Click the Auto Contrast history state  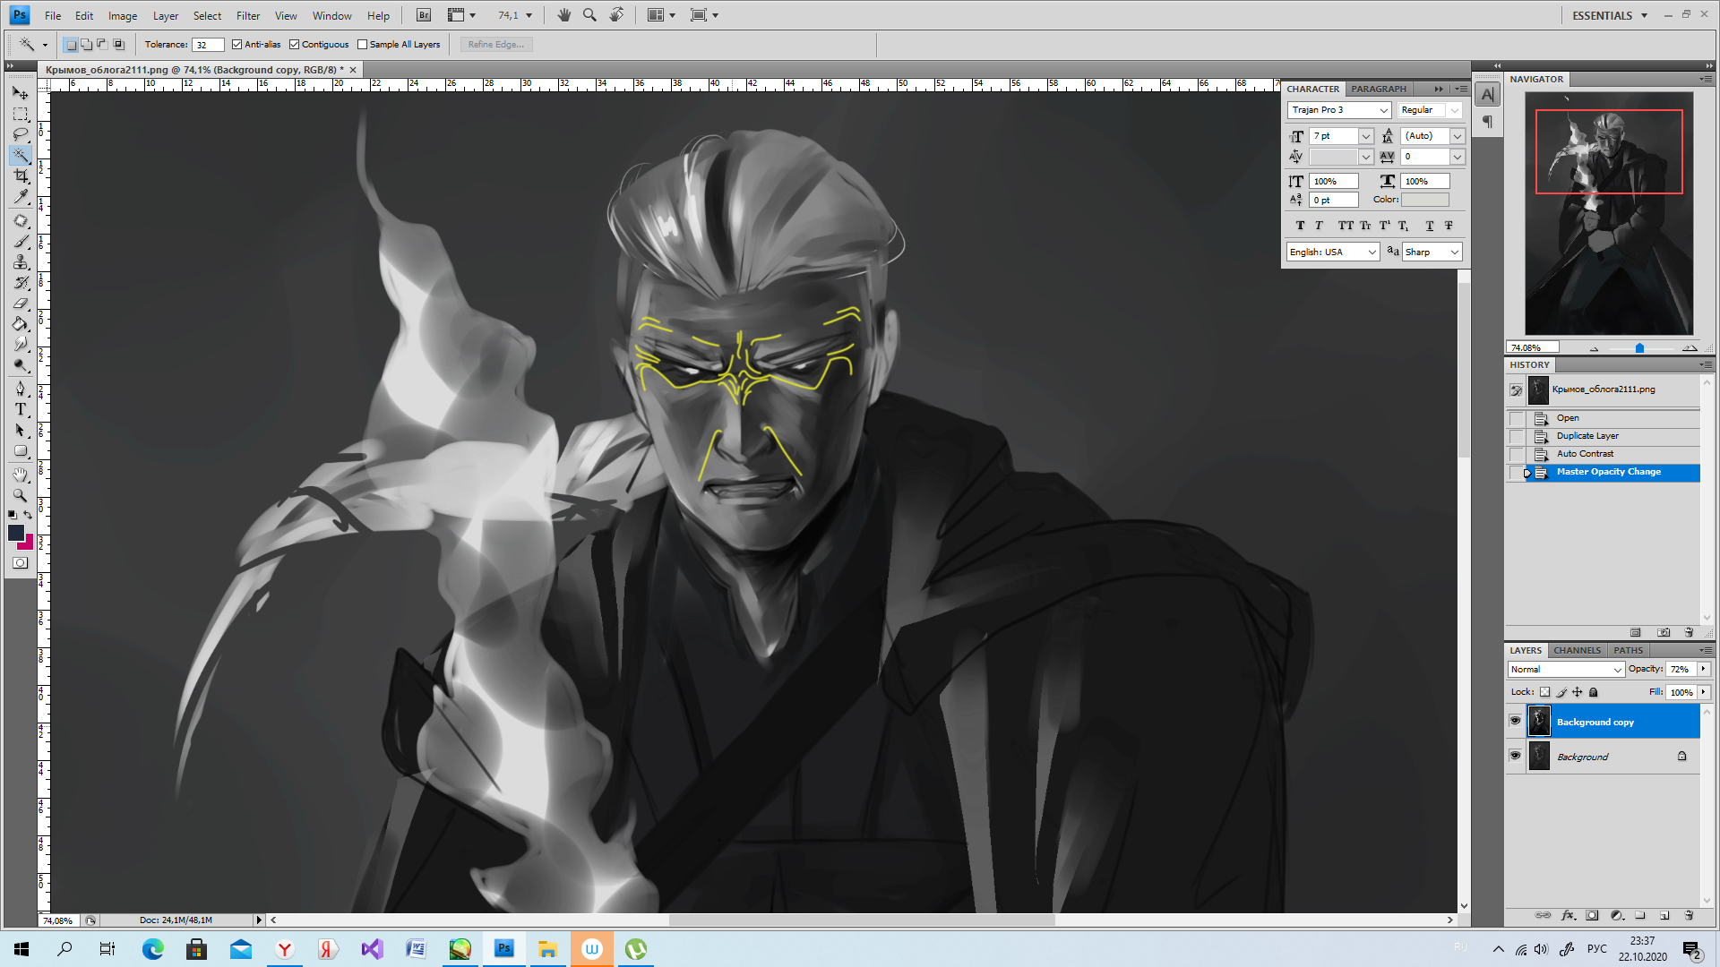[1584, 454]
